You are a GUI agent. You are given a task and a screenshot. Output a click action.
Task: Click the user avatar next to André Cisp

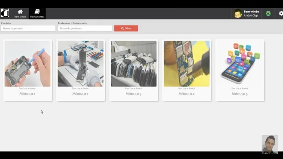(238, 13)
